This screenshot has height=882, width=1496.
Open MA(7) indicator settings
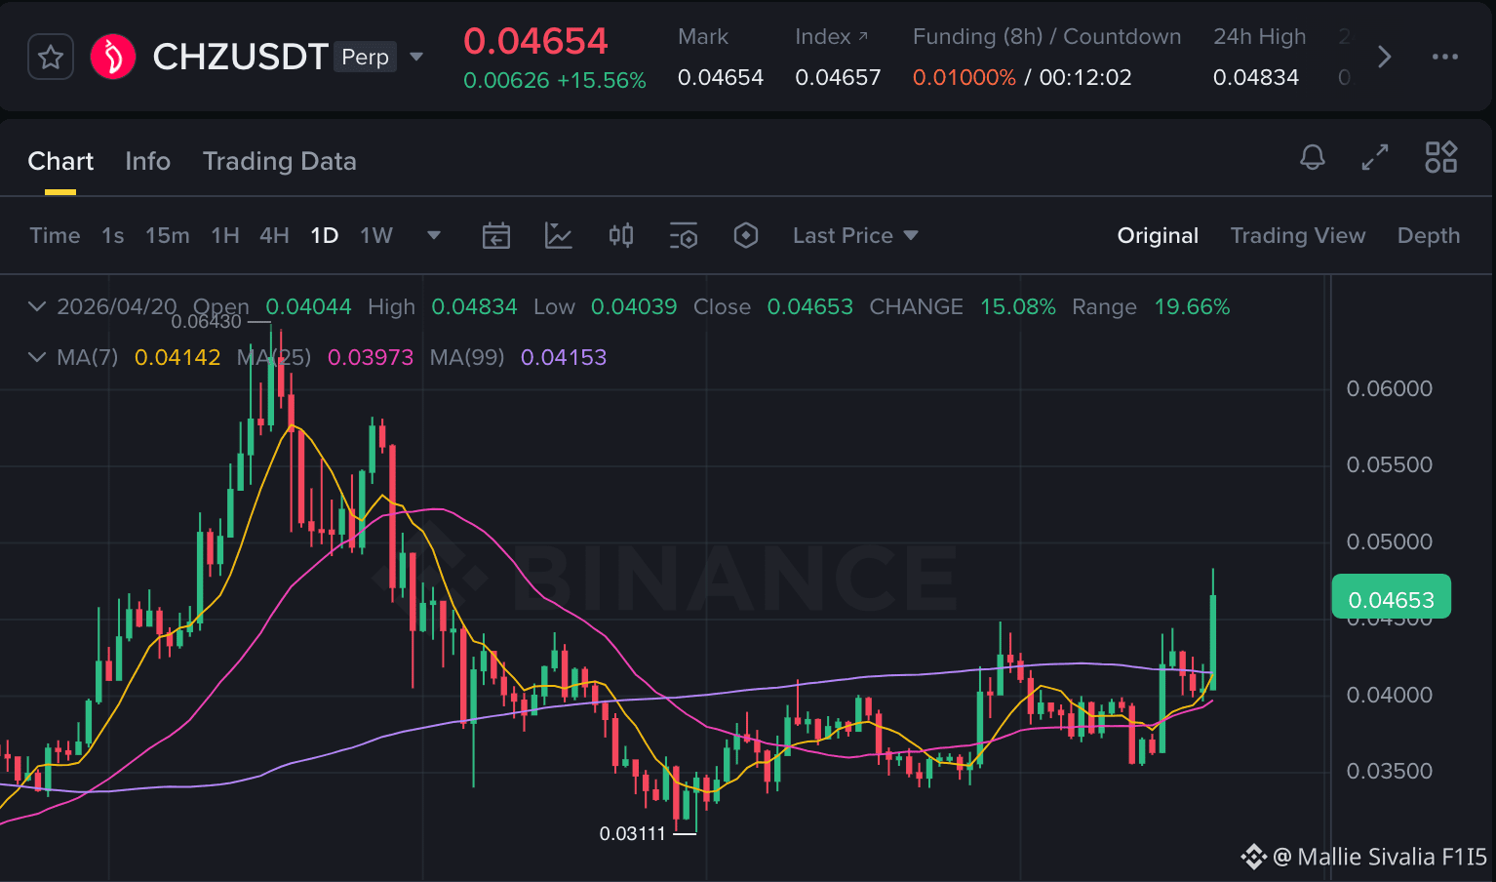[x=87, y=357]
